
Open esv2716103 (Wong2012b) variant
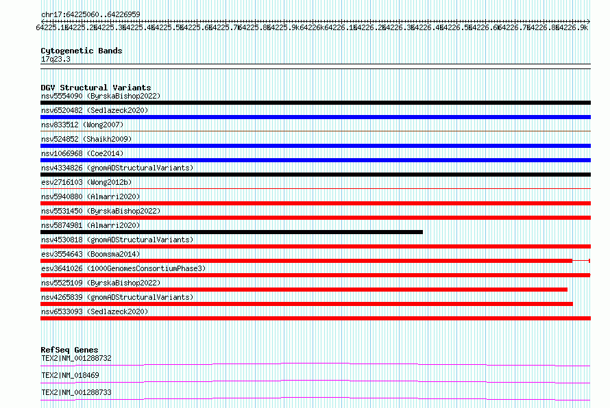[x=86, y=182]
